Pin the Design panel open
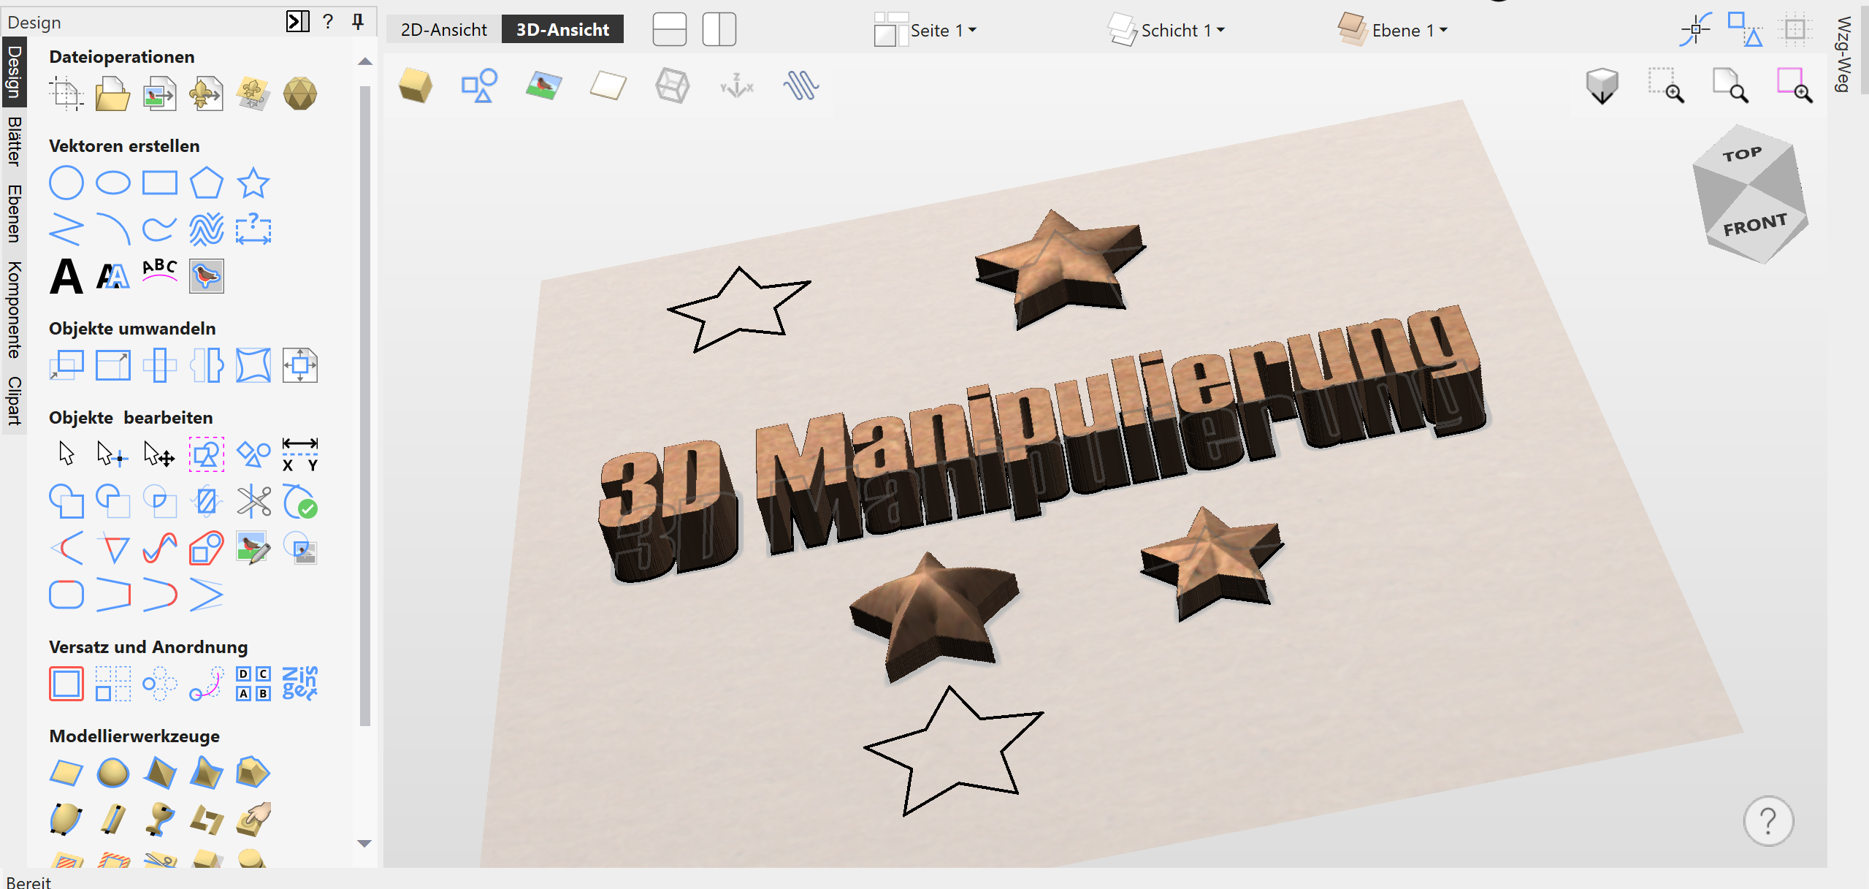 click(358, 22)
